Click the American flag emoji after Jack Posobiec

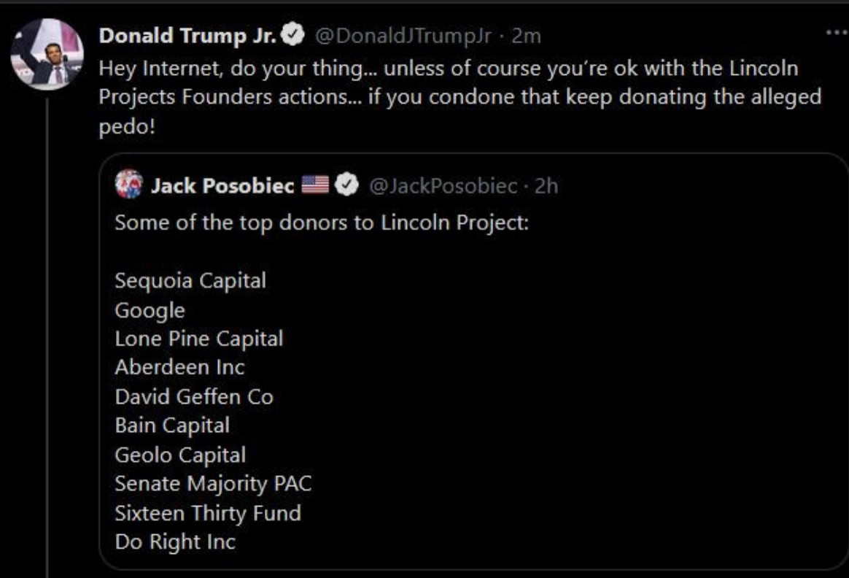click(315, 185)
